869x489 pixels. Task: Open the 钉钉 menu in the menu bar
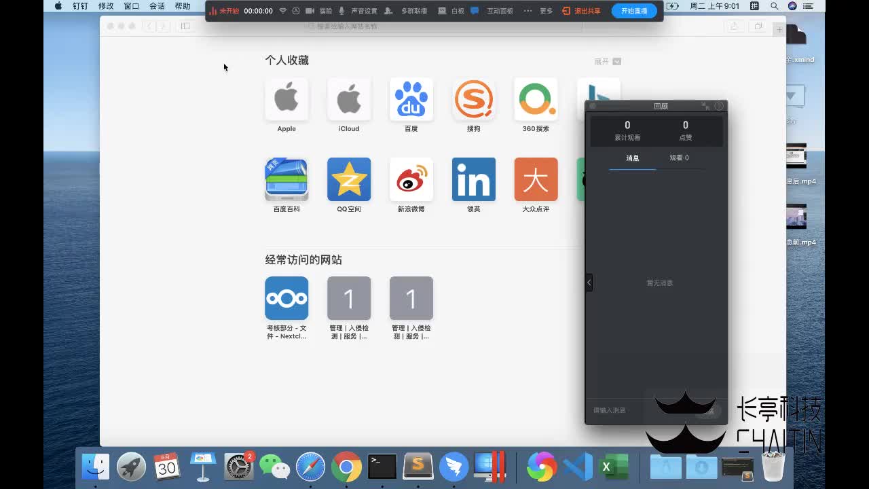80,5
